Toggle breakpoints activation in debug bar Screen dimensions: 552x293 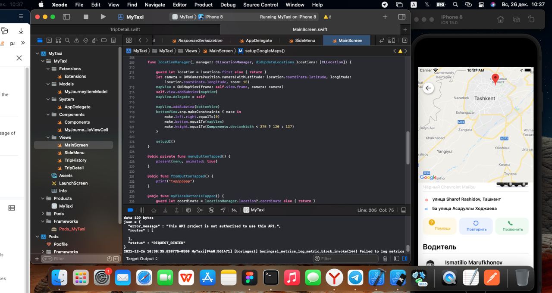[x=131, y=210]
